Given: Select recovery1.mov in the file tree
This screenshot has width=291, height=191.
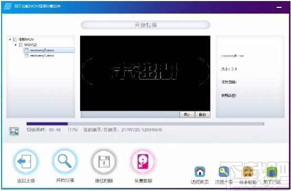Looking at the screenshot, I should [x=42, y=56].
